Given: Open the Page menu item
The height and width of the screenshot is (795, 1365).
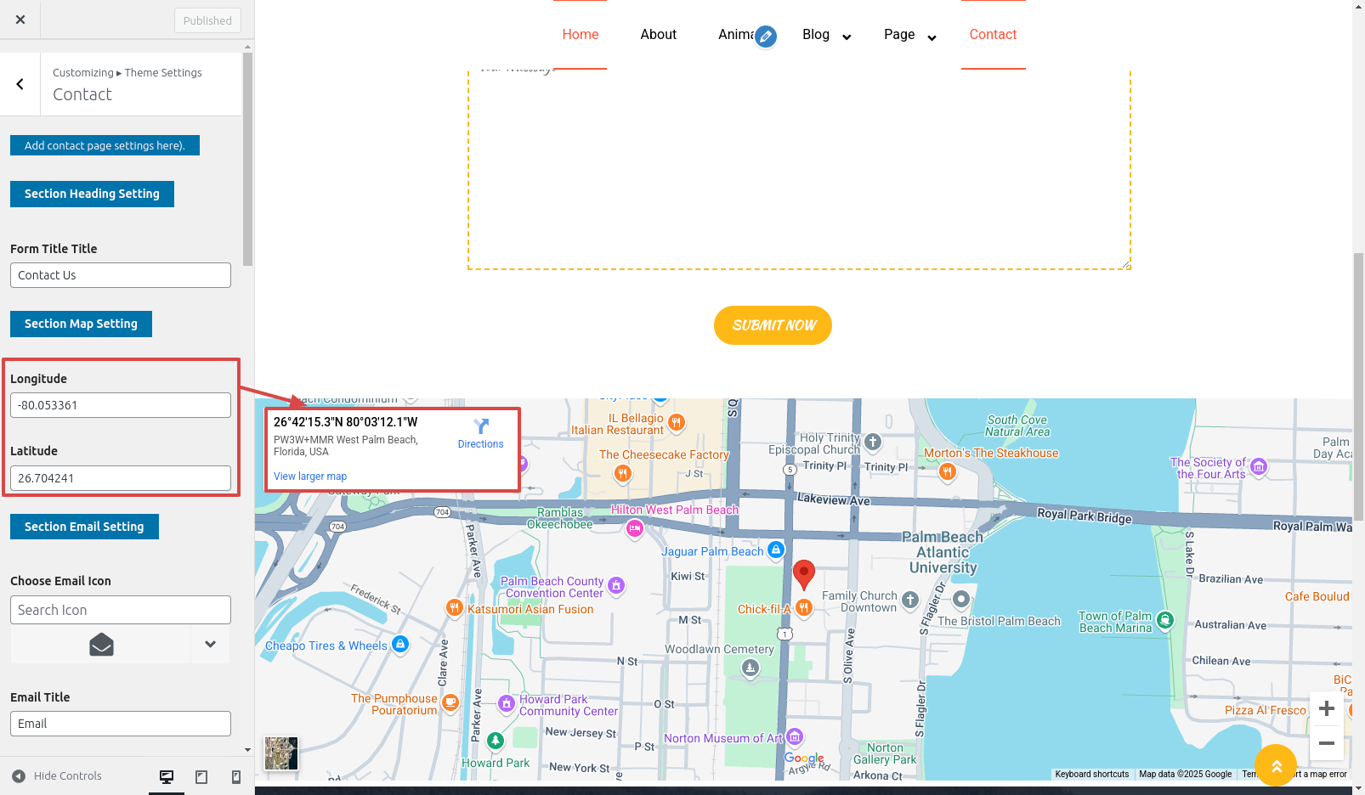Looking at the screenshot, I should click(899, 35).
